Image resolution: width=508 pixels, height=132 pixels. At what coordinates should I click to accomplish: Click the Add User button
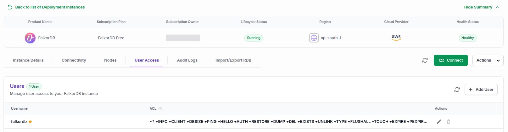[481, 90]
